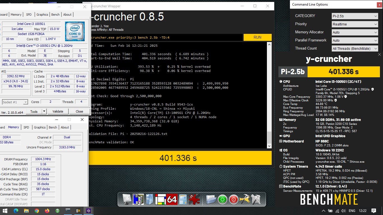Open Bench tab in lower CPU-Z window
This screenshot has width=383, height=215.
coord(53,127)
